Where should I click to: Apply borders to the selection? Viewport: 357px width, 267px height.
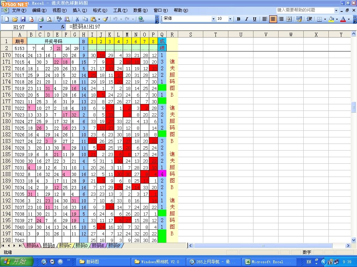(319, 19)
